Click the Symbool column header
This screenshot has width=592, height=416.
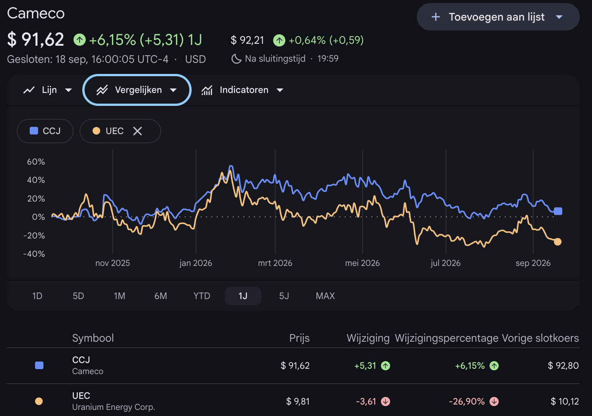(x=93, y=338)
